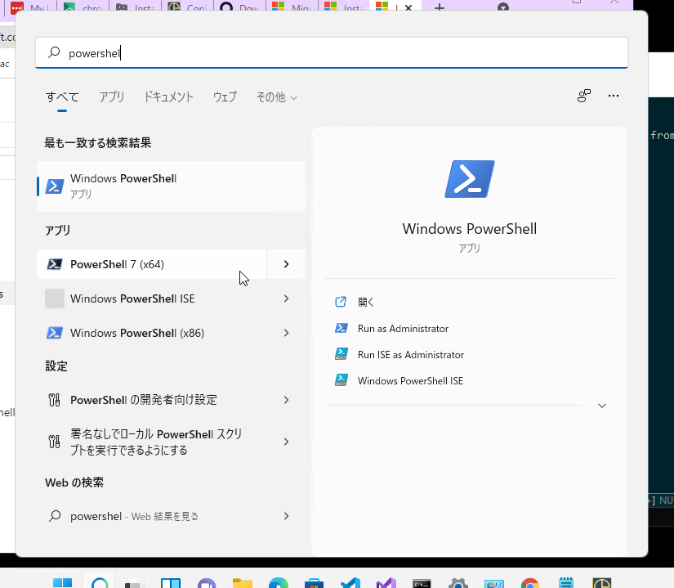Open the three-dot more options menu

(x=614, y=96)
